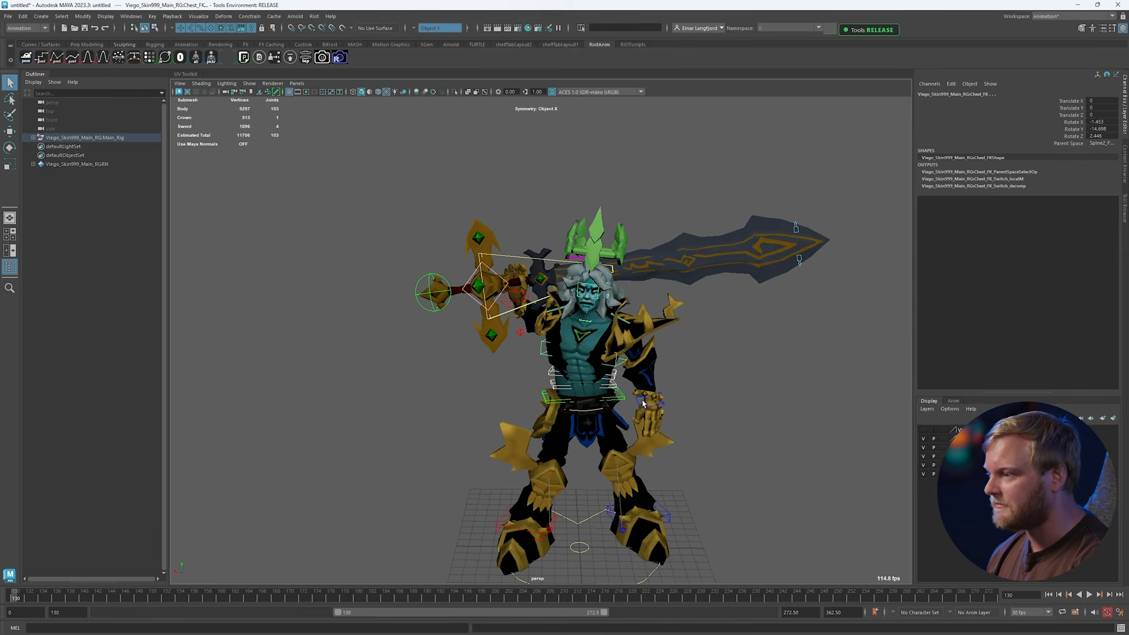
Task: Click the range slider bar handle at 130
Action: pos(338,612)
